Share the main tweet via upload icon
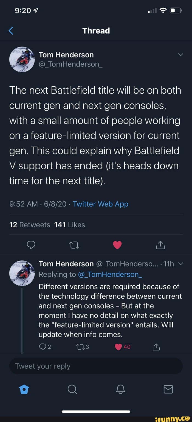 click(x=160, y=245)
